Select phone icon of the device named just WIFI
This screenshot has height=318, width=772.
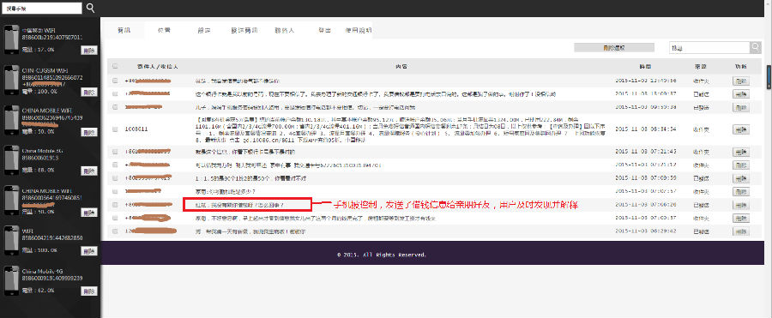[11, 241]
